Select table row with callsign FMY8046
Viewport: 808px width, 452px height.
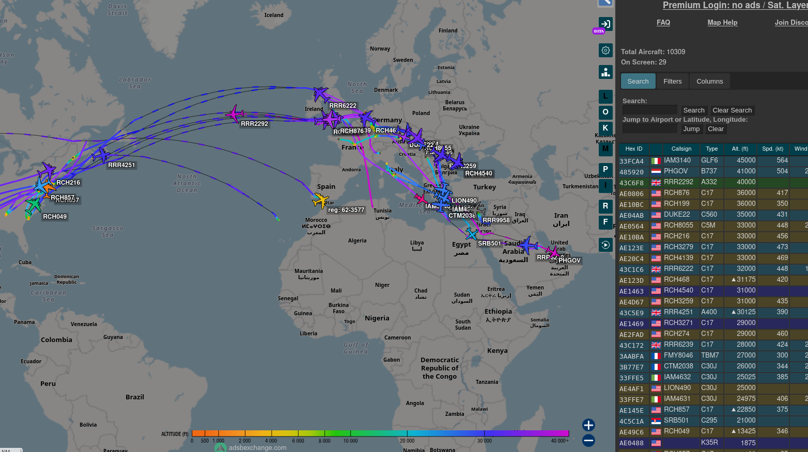[713, 356]
